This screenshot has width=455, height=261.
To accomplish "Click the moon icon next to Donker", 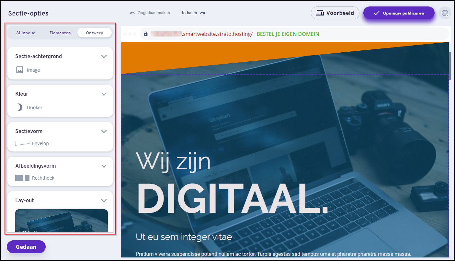I will coord(19,107).
